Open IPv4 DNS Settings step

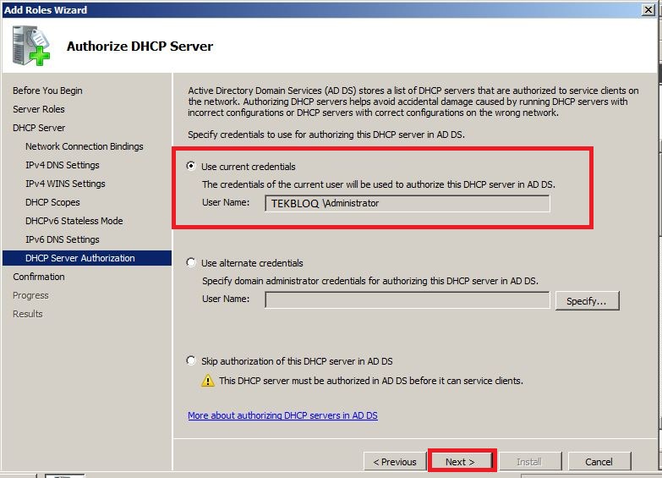(x=63, y=165)
